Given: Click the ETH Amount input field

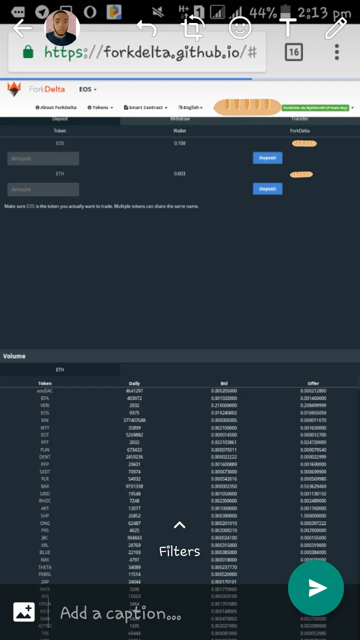Looking at the screenshot, I should tap(43, 189).
